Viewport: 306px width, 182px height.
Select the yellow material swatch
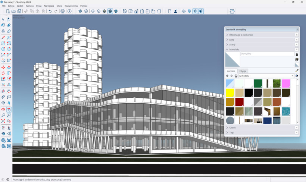pyautogui.click(x=230, y=93)
